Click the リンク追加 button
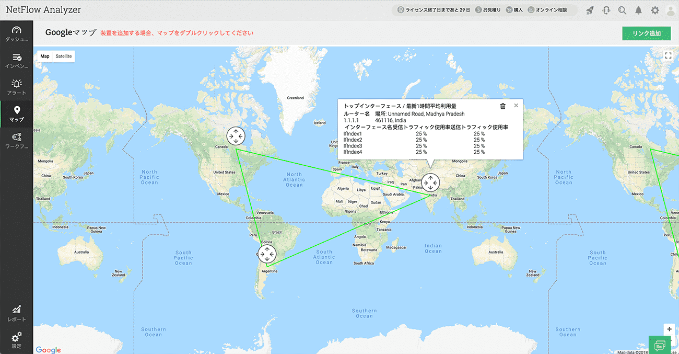This screenshot has width=679, height=354. [x=647, y=33]
